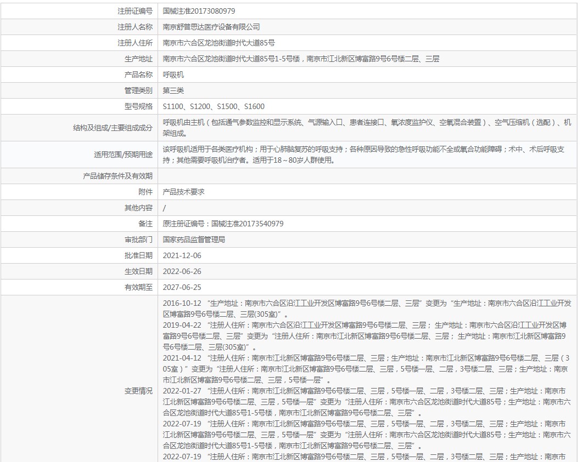583x462 pixels.
Task: Click the 第三类 management category value
Action: point(173,90)
